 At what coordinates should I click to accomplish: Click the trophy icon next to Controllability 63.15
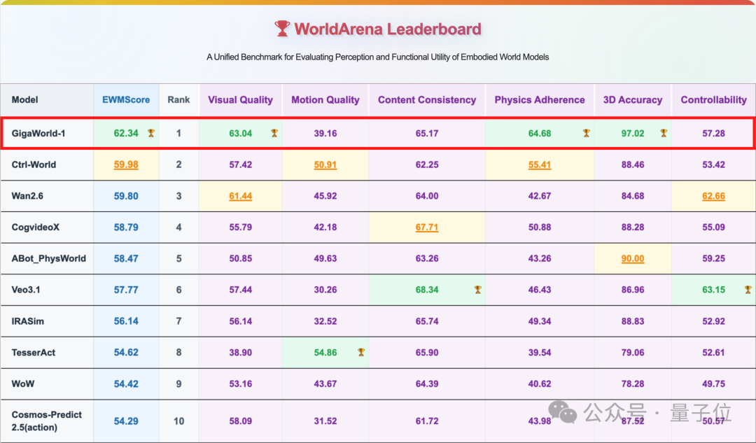[748, 290]
